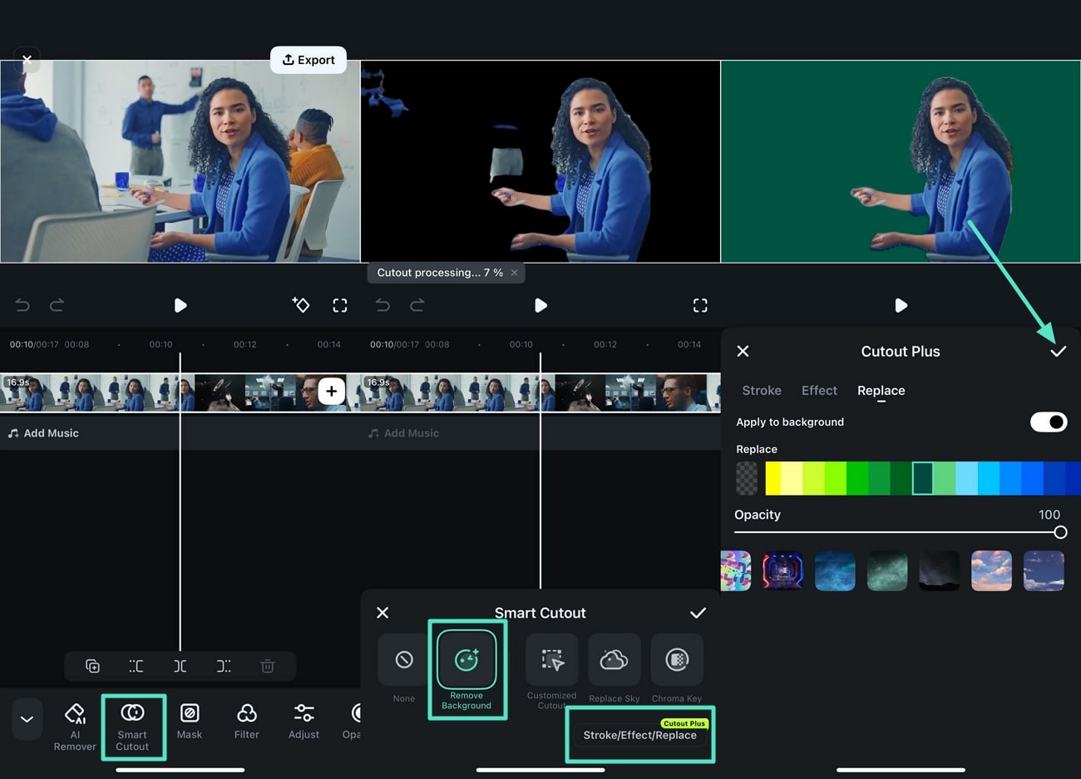Play the video in Cutout Plus screen
Viewport: 1081px width, 779px height.
tap(901, 305)
